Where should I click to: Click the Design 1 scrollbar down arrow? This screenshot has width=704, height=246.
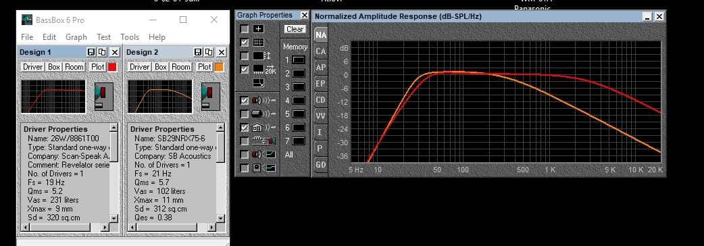coord(114,218)
